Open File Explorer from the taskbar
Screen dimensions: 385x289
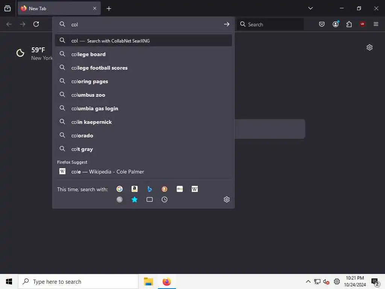[x=148, y=281]
